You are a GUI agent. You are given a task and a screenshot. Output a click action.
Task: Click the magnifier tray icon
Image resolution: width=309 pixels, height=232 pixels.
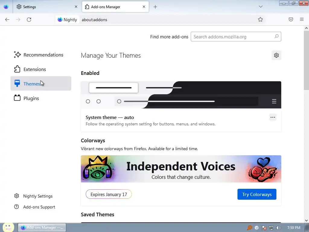click(250, 228)
